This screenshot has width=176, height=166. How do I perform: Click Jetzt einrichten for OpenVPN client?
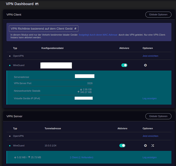[150, 56]
